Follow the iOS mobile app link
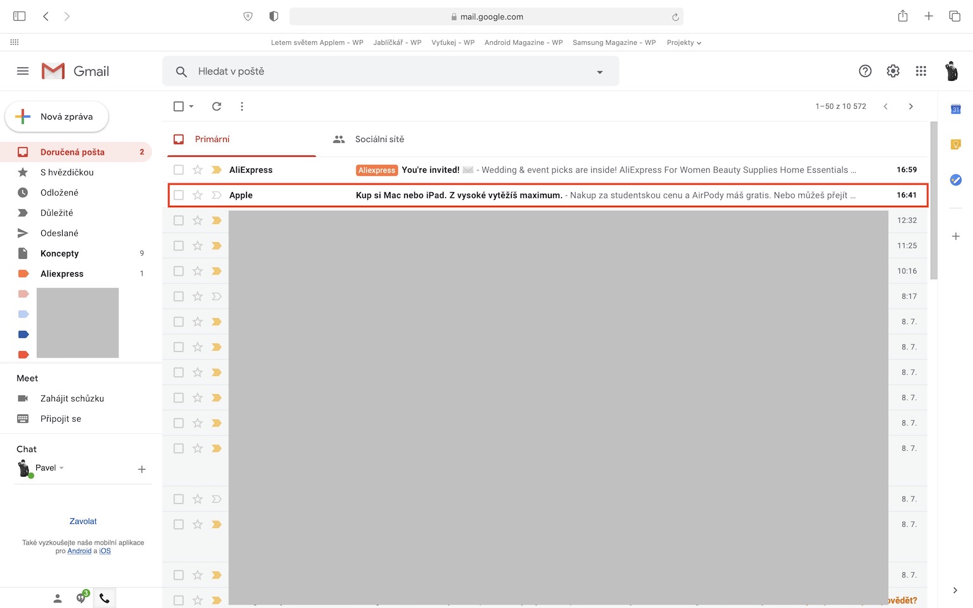973x608 pixels. click(105, 551)
